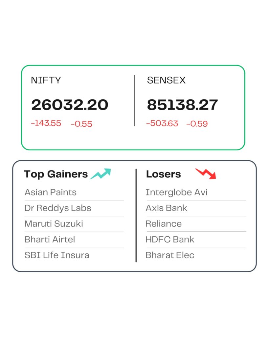Open Dr Reddys Labs stock entry
The width and height of the screenshot is (269, 337).
tap(58, 208)
